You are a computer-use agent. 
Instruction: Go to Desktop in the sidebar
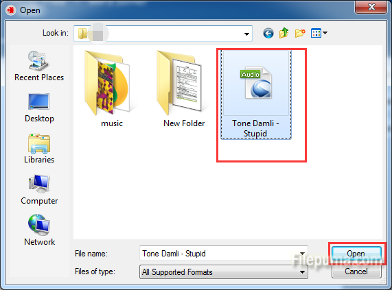tap(39, 108)
